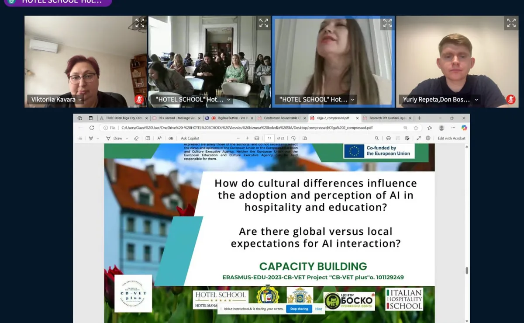Toggle the PDF table of contents panel

80,138
